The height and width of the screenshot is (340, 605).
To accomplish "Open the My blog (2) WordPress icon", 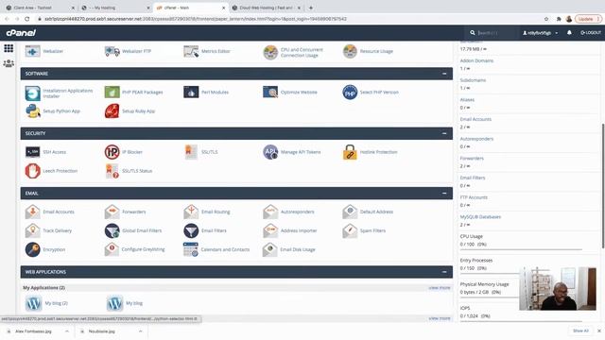I will click(x=34, y=303).
